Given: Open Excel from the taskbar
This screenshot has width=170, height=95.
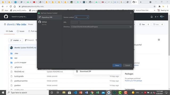Looking at the screenshot, I should click(x=97, y=93).
